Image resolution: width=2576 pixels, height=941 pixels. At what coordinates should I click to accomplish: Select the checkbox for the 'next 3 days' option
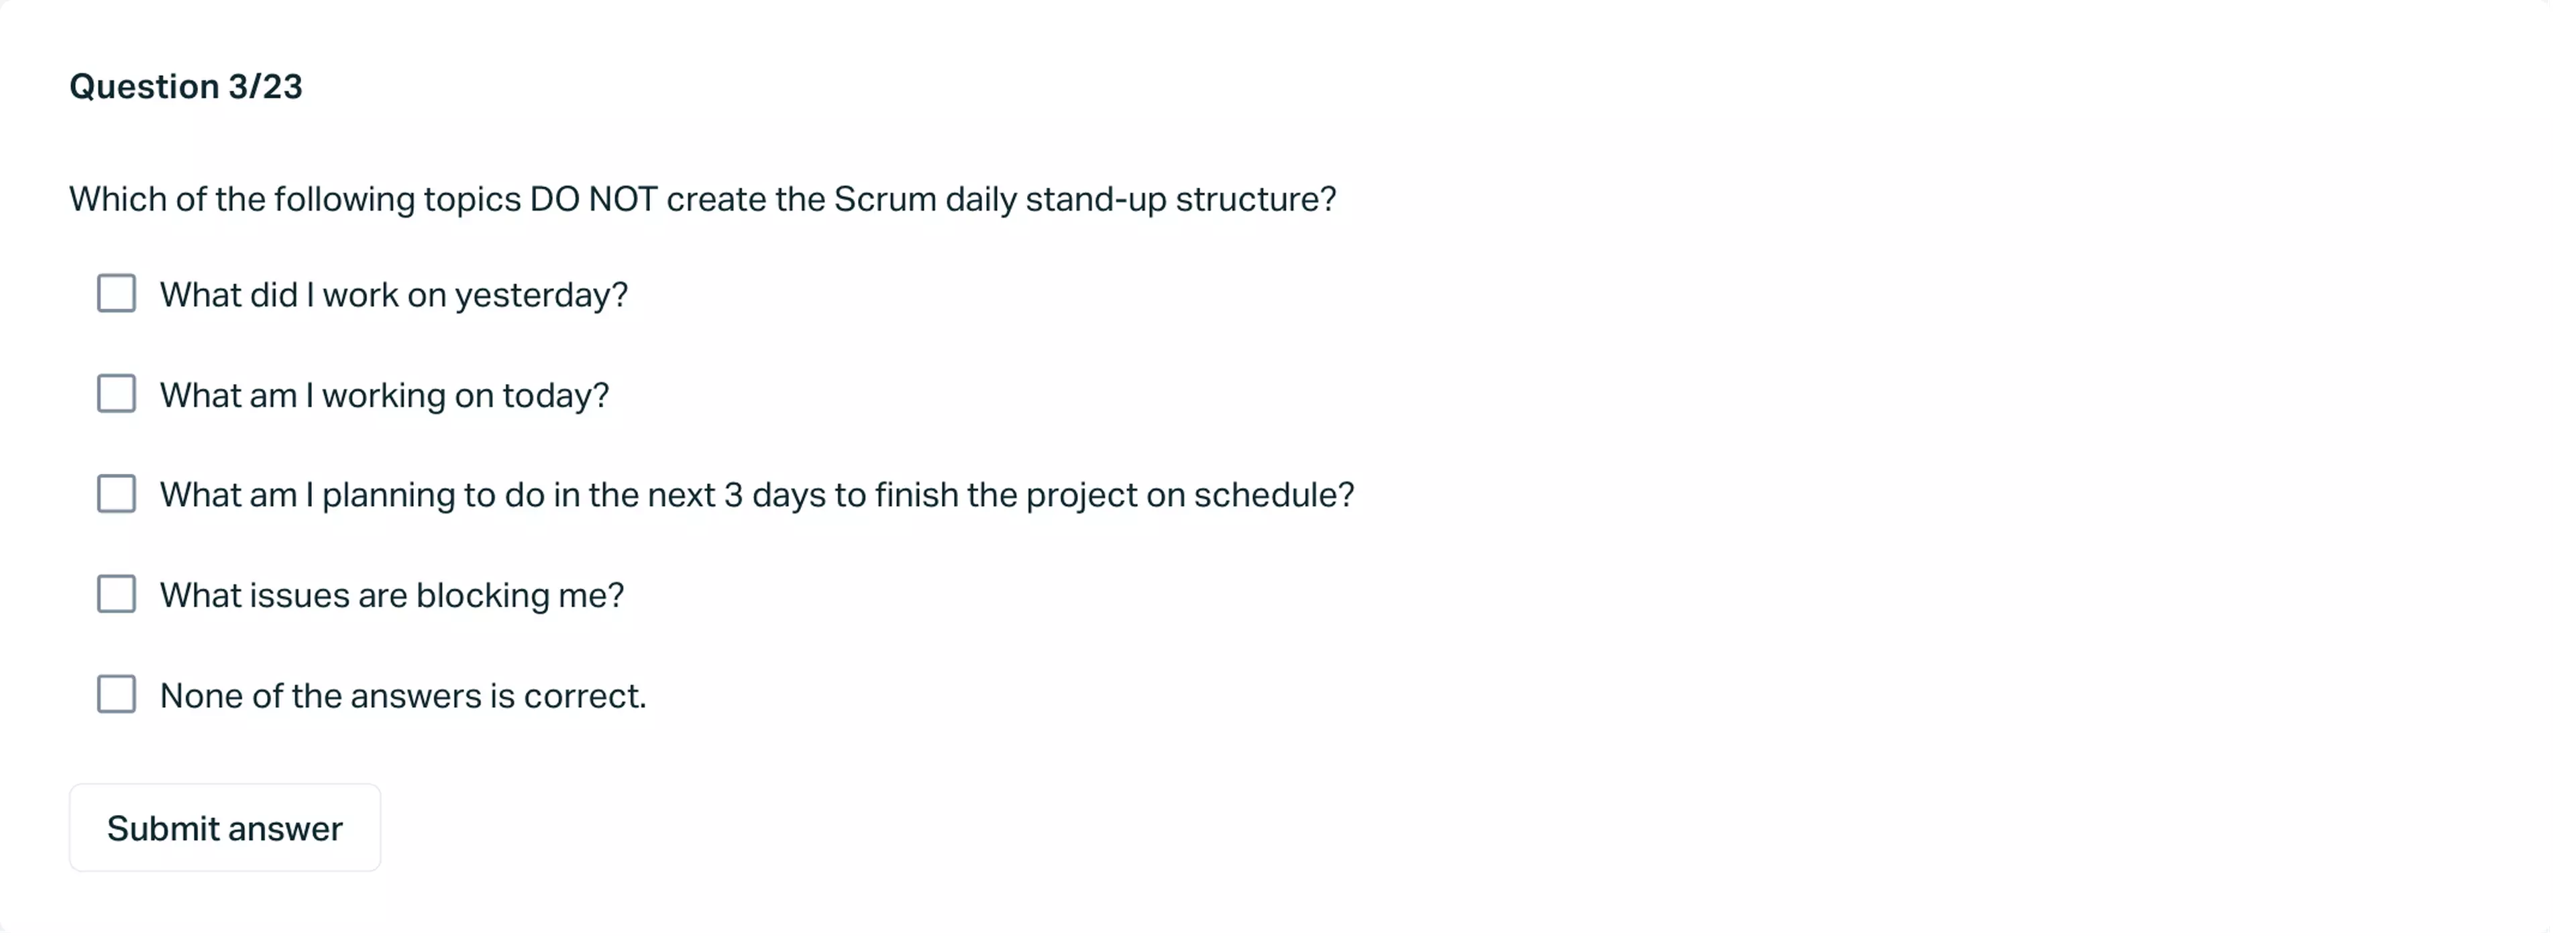click(116, 493)
